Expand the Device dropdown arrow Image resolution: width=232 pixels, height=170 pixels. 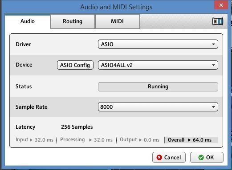coord(213,65)
